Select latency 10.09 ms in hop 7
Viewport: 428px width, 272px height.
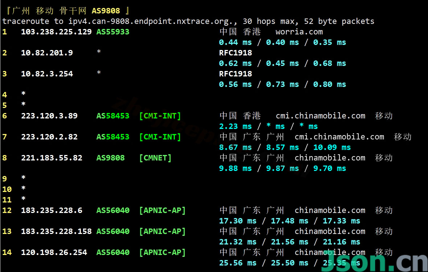pyautogui.click(x=332, y=147)
